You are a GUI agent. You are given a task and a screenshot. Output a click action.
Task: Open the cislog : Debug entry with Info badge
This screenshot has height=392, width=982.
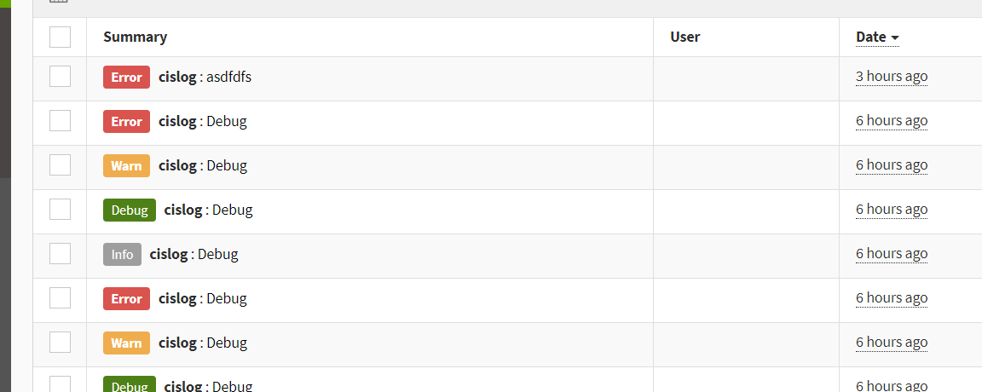[x=194, y=254]
